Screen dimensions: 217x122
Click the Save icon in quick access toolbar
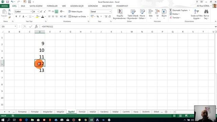coord(7,2)
